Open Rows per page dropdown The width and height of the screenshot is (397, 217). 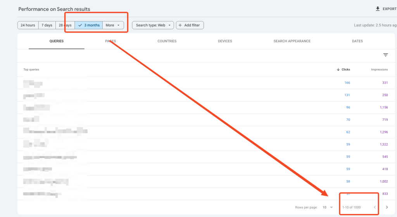(x=328, y=207)
